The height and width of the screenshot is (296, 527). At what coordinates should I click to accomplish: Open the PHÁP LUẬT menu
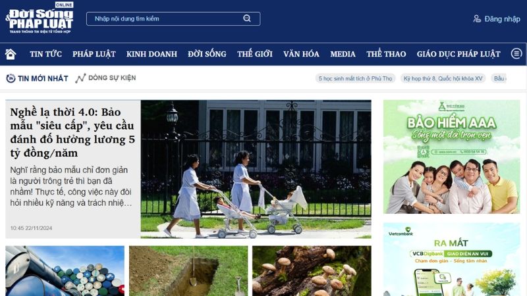pos(94,54)
